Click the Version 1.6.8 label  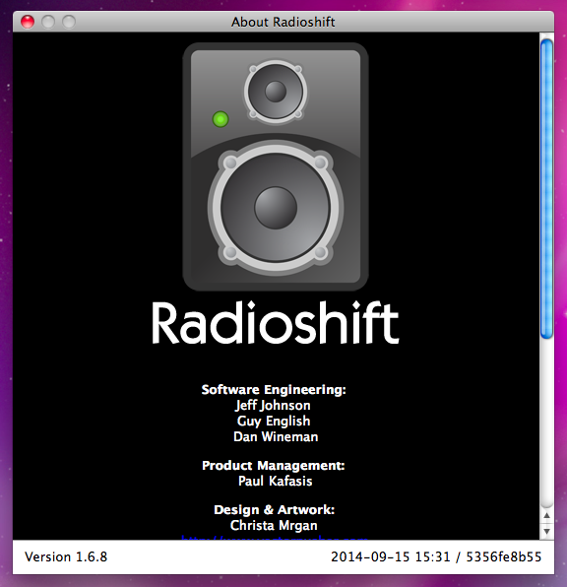66,556
